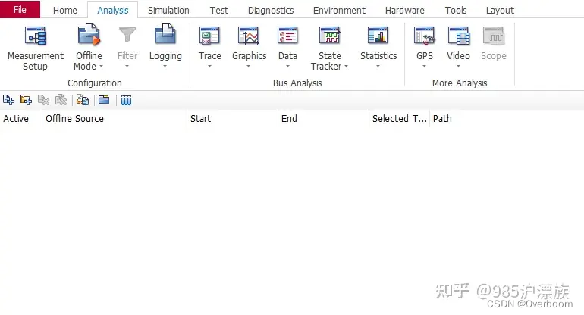Click the file with arrow icon

pyautogui.click(x=83, y=100)
